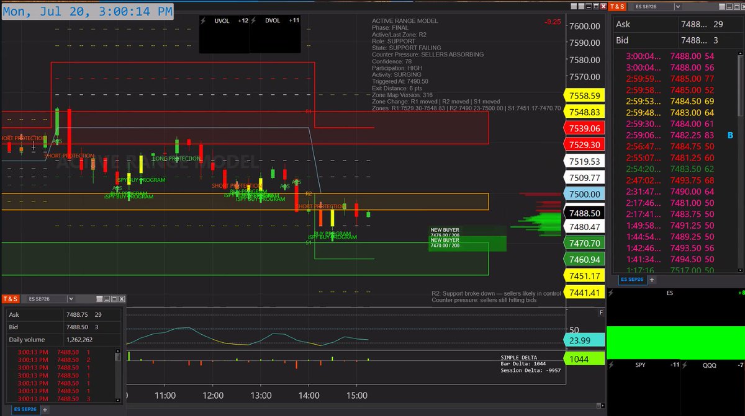Click the 7529.30 red price marker
This screenshot has width=745, height=416.
tap(584, 144)
